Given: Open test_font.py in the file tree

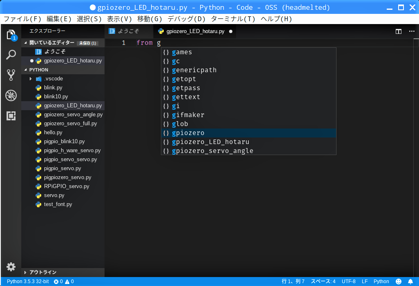Looking at the screenshot, I should (63, 204).
